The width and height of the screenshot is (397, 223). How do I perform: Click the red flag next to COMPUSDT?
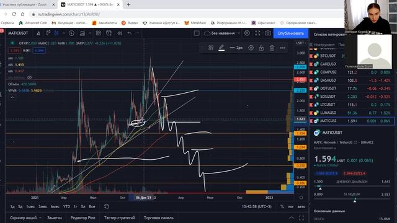pyautogui.click(x=311, y=72)
